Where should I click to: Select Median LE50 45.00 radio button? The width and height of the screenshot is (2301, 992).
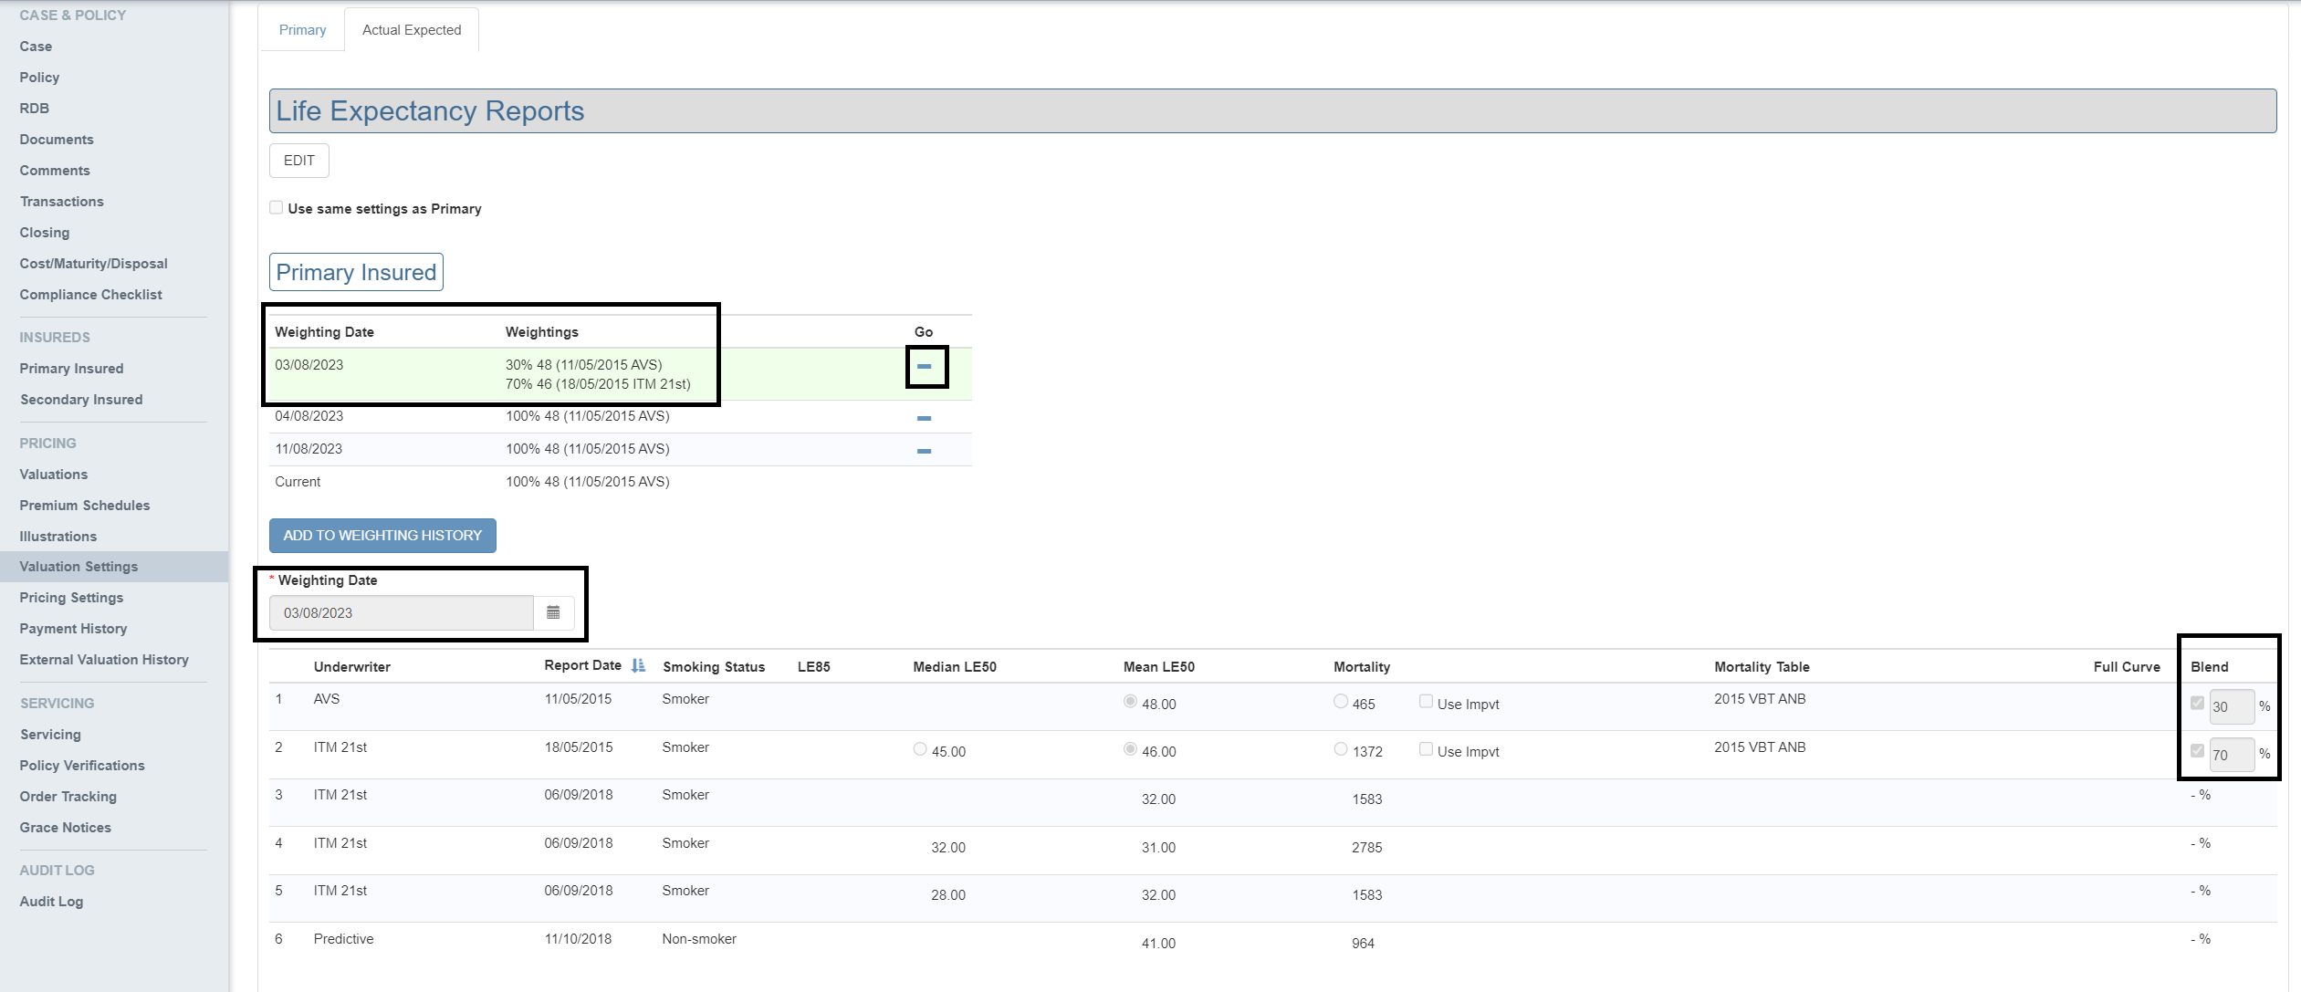tap(920, 749)
